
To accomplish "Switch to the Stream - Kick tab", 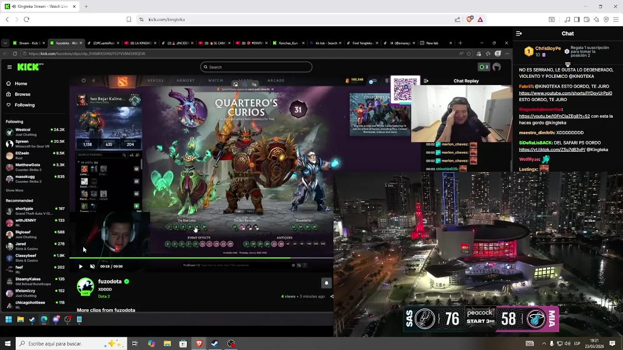I will point(29,43).
